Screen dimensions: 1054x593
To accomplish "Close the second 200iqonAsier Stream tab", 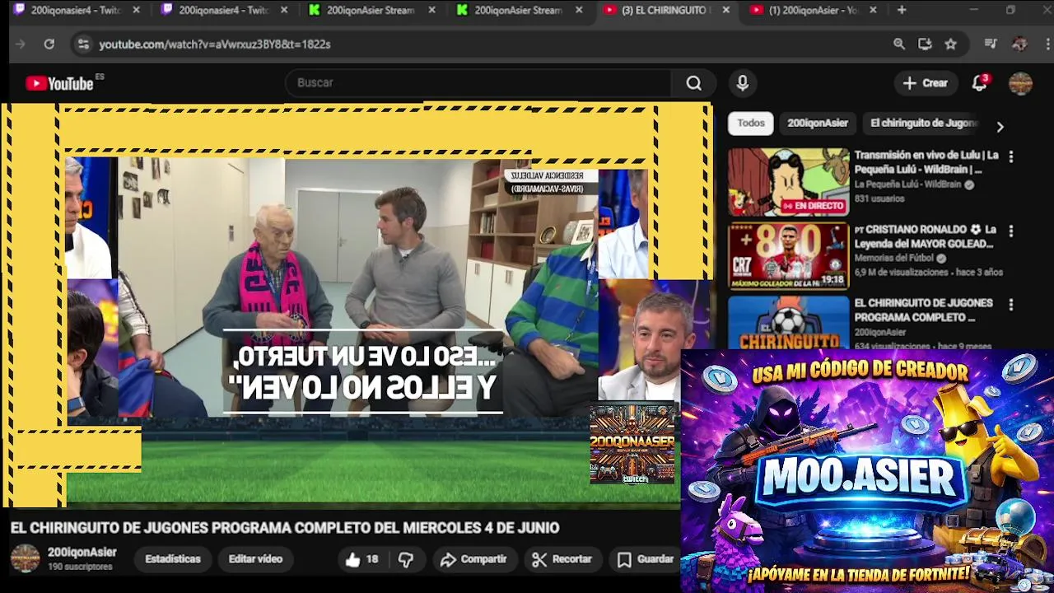I will (579, 11).
